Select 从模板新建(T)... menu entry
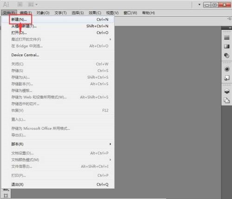232x199 pixels. pyautogui.click(x=58, y=26)
